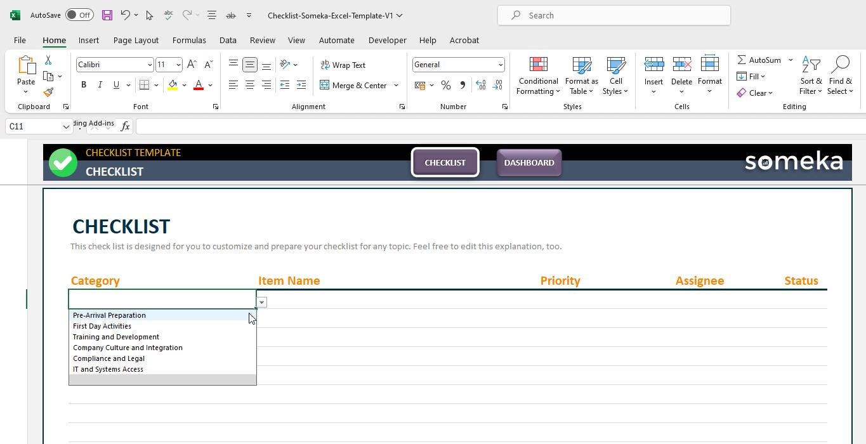Decrease font size with smaller A icon
This screenshot has width=866, height=444.
pos(208,65)
